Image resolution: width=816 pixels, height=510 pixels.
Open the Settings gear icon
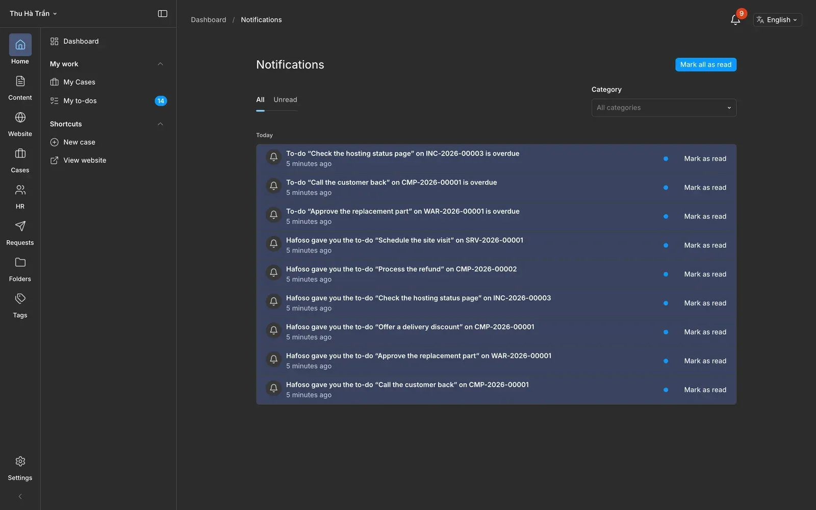pyautogui.click(x=20, y=461)
